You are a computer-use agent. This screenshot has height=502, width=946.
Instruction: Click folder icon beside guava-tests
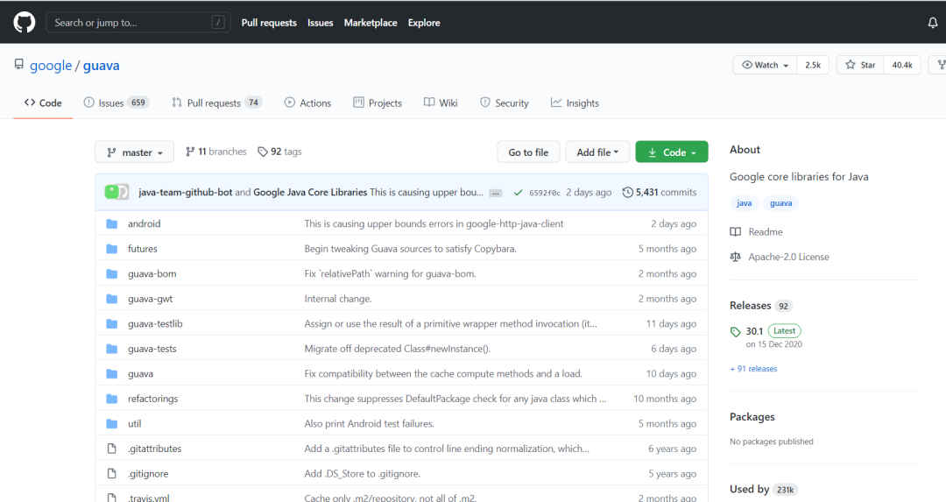pyautogui.click(x=111, y=349)
